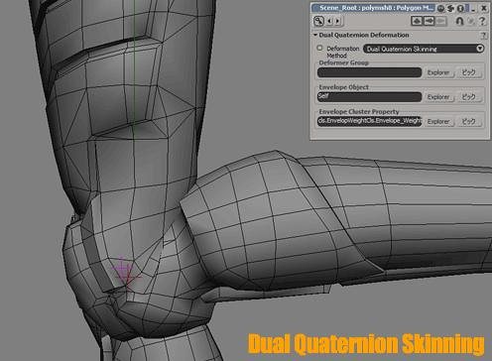Open help with the toolbar question mark

482,21
